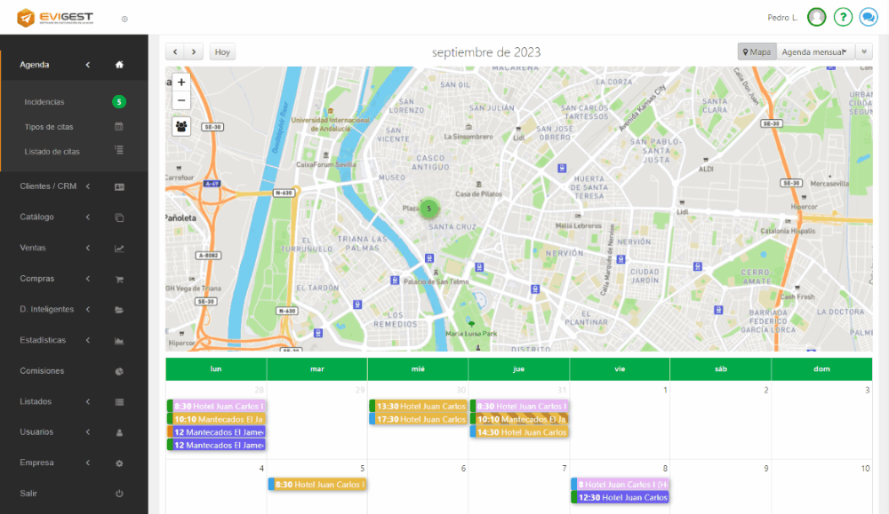Click the small gear icon beside the logo
The height and width of the screenshot is (514, 889).
(x=124, y=19)
